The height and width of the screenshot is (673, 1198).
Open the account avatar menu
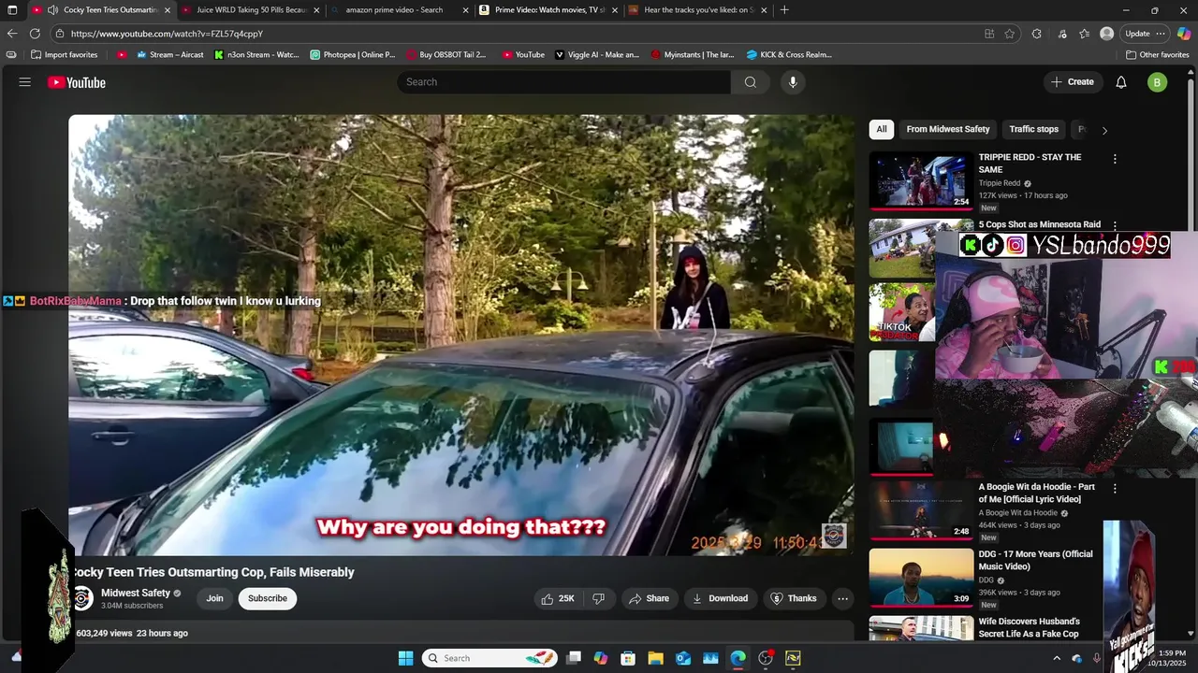(x=1157, y=82)
